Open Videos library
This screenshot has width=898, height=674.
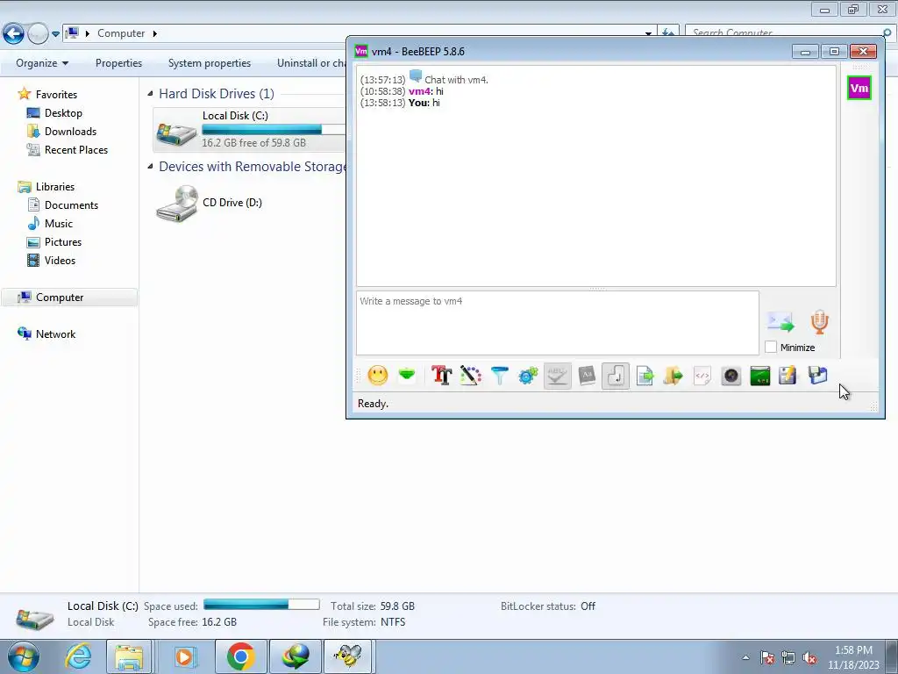60,260
